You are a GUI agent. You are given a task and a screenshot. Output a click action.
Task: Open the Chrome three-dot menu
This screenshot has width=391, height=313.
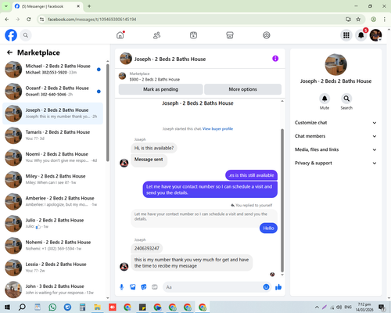(385, 20)
